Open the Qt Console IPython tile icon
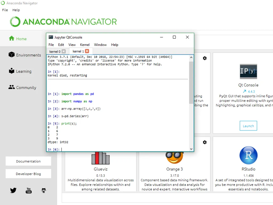Viewport: 273px width, 205px height. (248, 71)
